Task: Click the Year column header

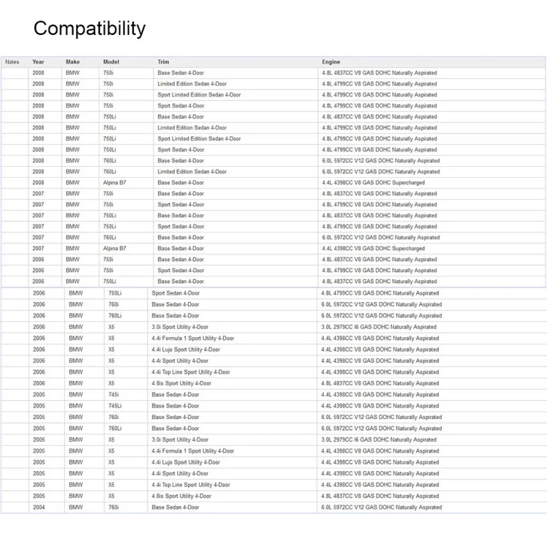Action: (38, 62)
